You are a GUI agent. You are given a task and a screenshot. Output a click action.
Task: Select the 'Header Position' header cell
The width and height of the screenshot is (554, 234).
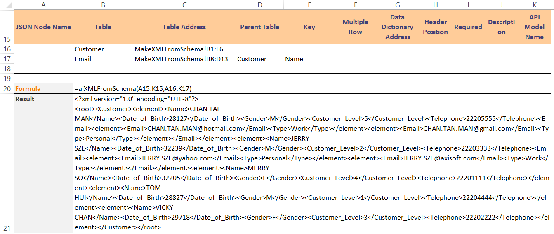click(435, 27)
